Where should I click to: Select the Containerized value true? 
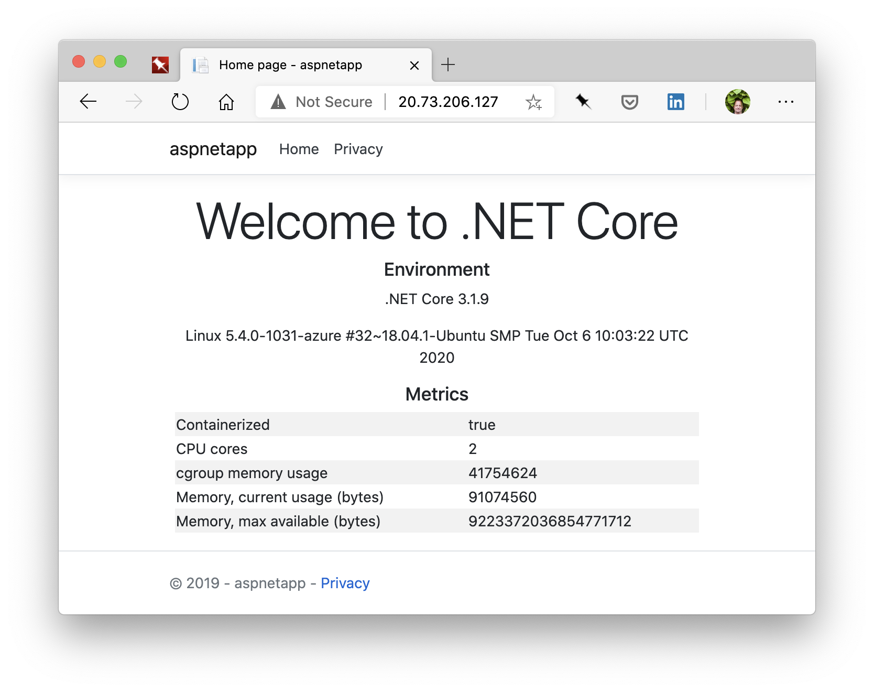pyautogui.click(x=482, y=425)
